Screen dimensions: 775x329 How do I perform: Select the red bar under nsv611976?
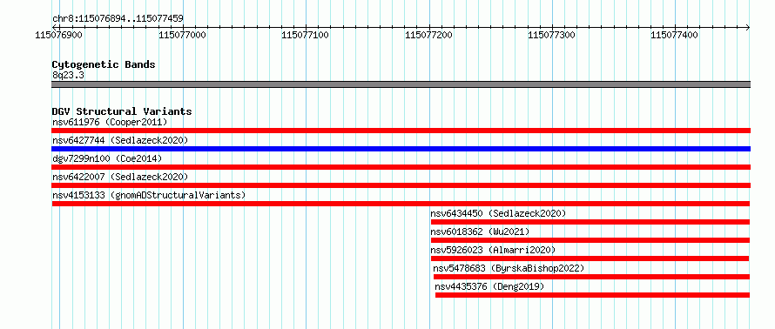[401, 131]
